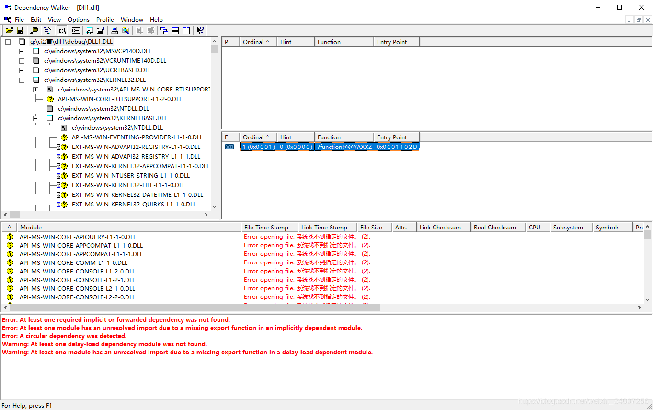
Task: Expand the UCRTBASED.DLL tree node
Action: click(x=22, y=70)
